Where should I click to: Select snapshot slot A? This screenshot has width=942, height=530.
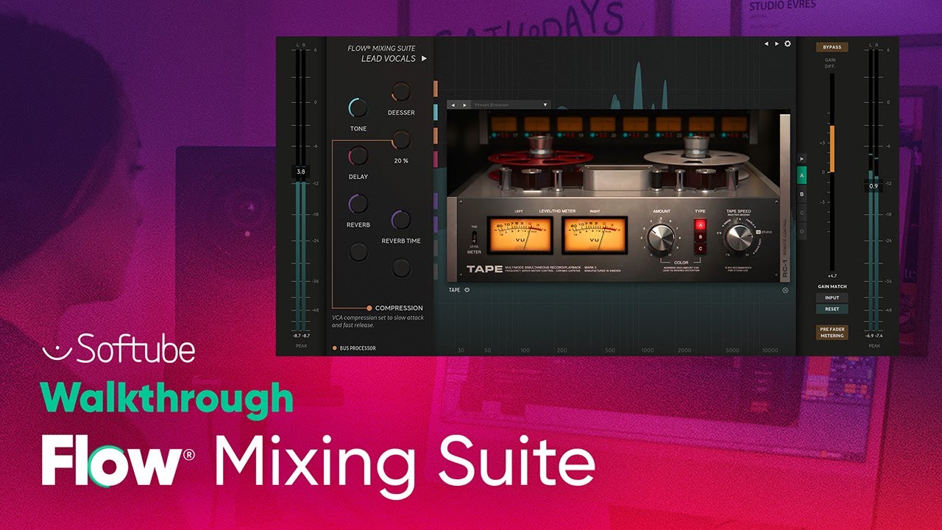coord(802,175)
